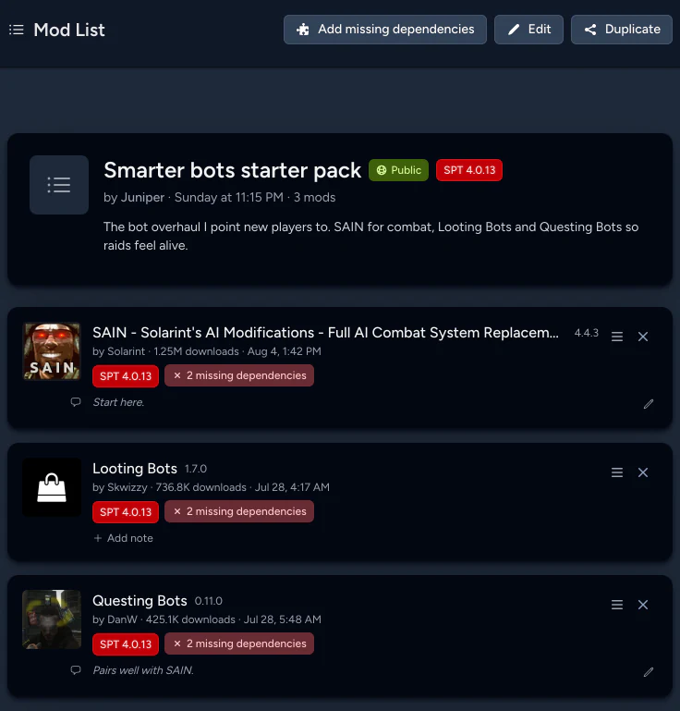The image size is (680, 711).
Task: Click the '425.1K downloads' text
Action: click(x=190, y=619)
